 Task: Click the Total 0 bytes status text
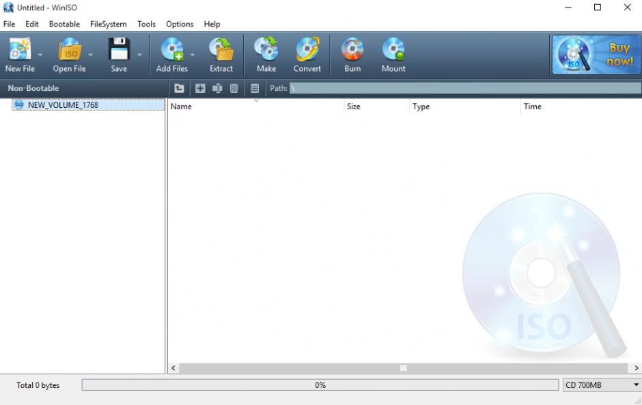coord(38,385)
